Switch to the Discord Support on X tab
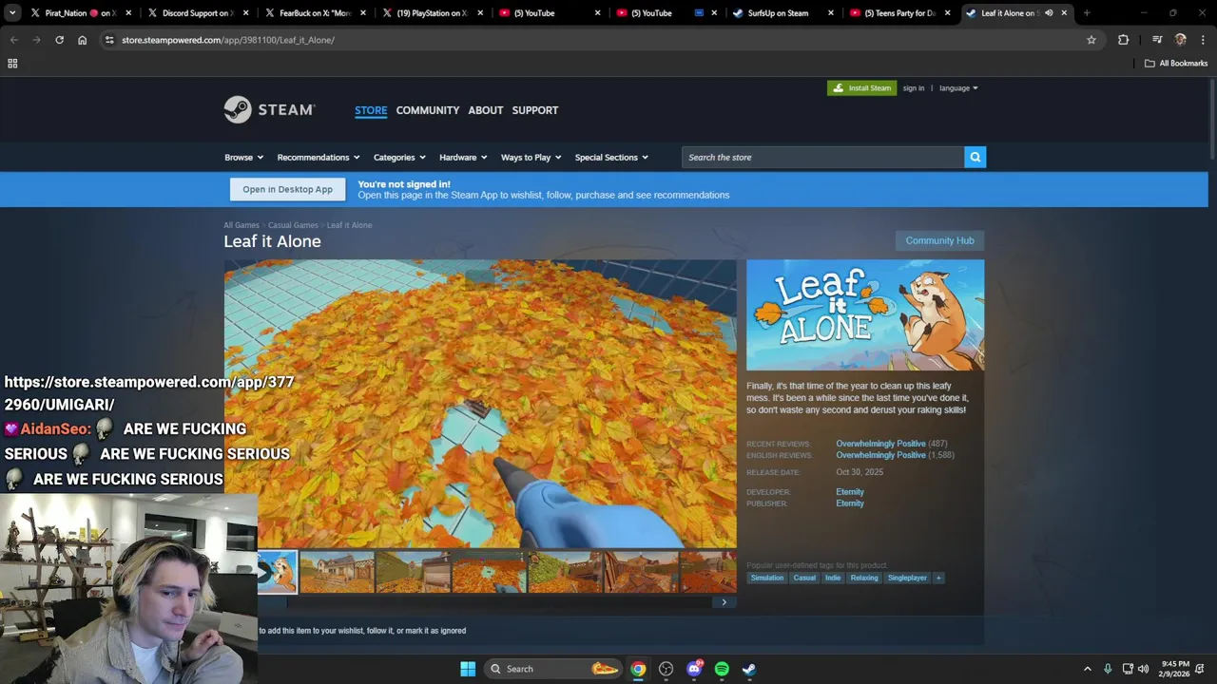 pos(196,13)
